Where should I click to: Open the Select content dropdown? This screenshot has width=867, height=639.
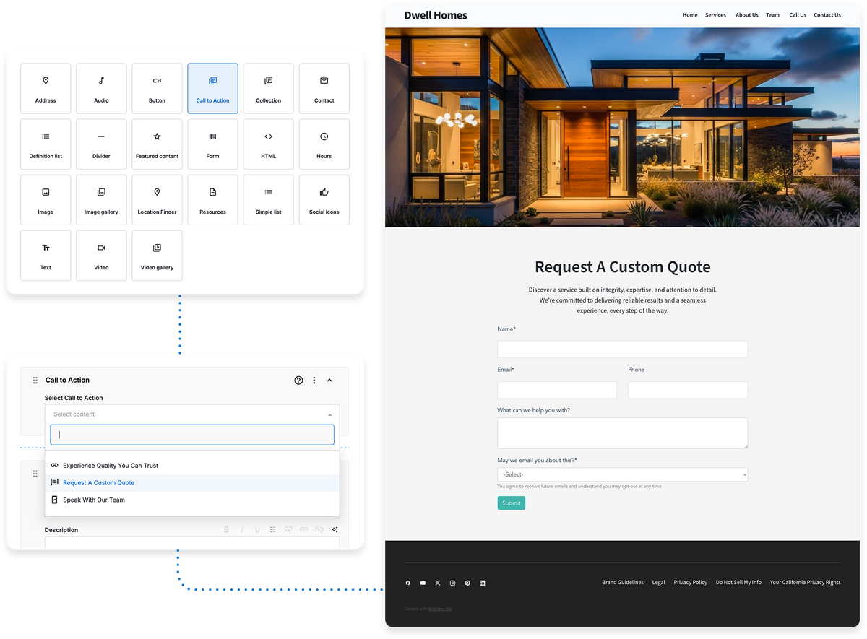[x=191, y=414]
